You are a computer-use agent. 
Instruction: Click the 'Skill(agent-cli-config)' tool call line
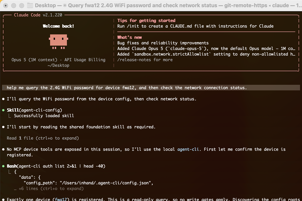[34, 110]
